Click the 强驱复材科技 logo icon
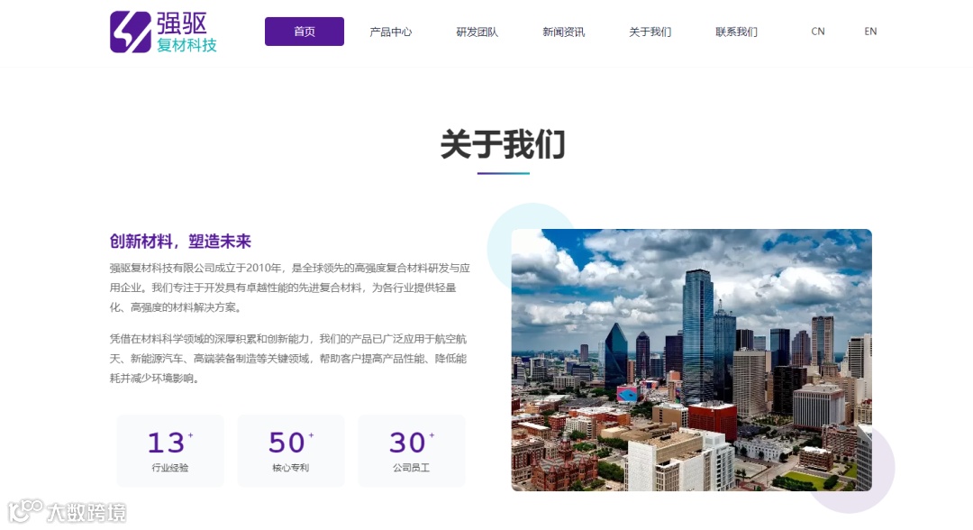973x530 pixels. tap(131, 32)
